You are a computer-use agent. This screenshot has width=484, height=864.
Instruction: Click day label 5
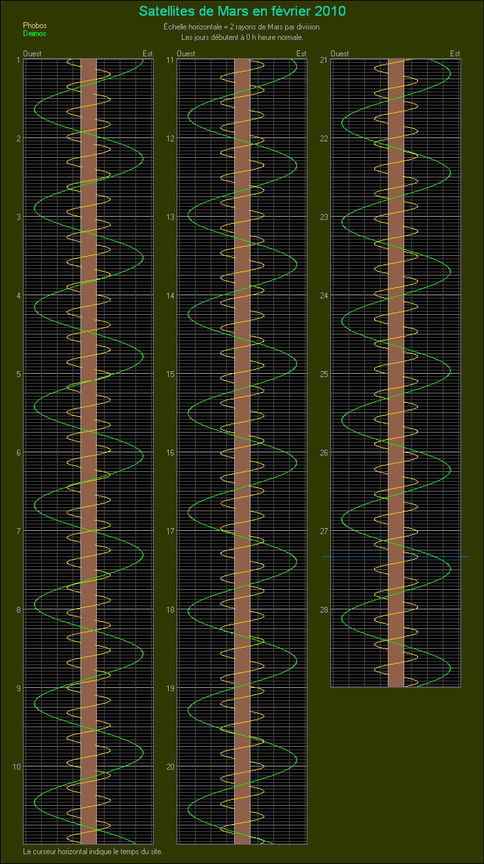coord(18,374)
